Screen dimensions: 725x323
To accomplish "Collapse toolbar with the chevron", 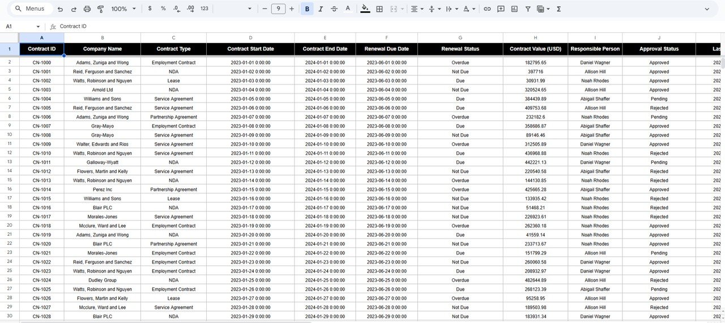I will coord(707,9).
